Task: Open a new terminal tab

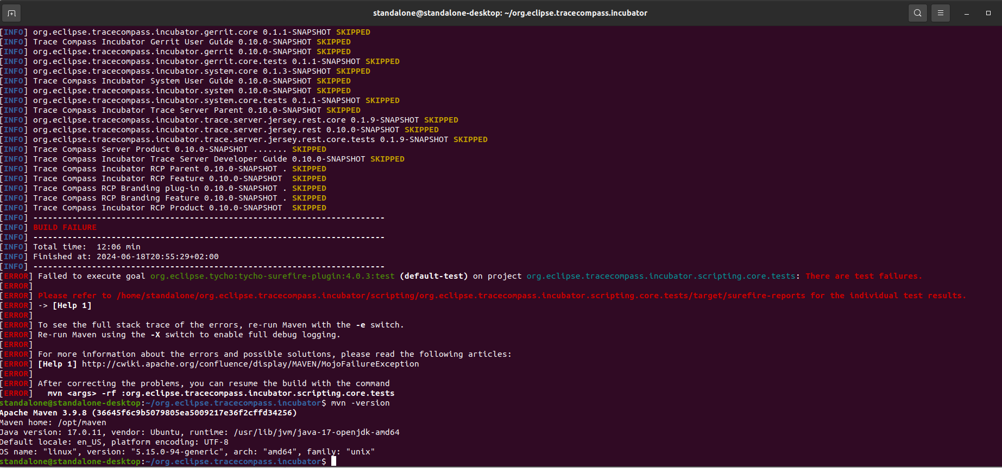Action: pyautogui.click(x=11, y=13)
